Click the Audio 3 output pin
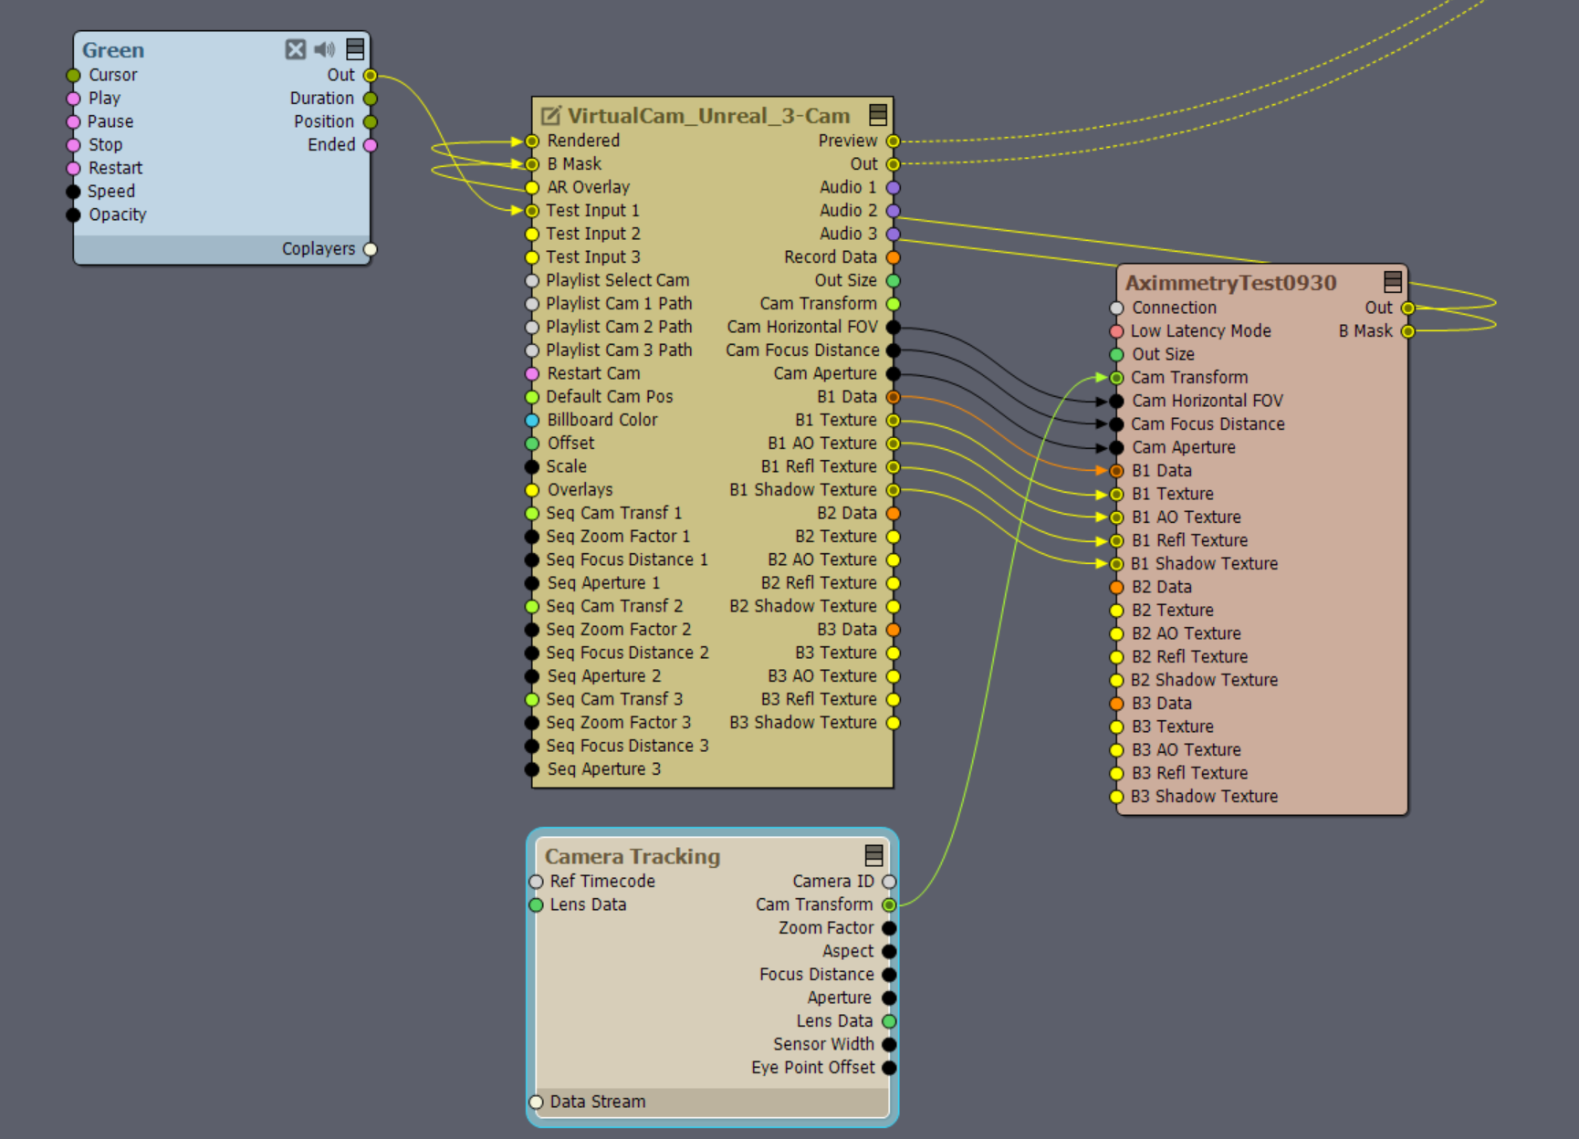Image resolution: width=1579 pixels, height=1139 pixels. pos(893,234)
